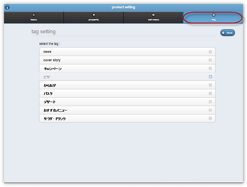Click the icon above the tag tab label
Image resolution: width=247 pixels, height=187 pixels.
213,15
